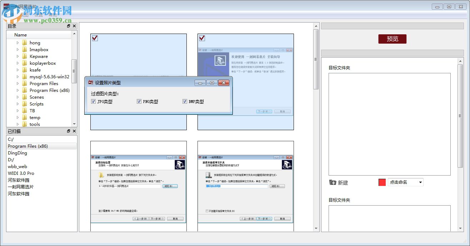This screenshot has height=246, width=470.
Task: Open the 设置 menu
Action: click(38, 15)
